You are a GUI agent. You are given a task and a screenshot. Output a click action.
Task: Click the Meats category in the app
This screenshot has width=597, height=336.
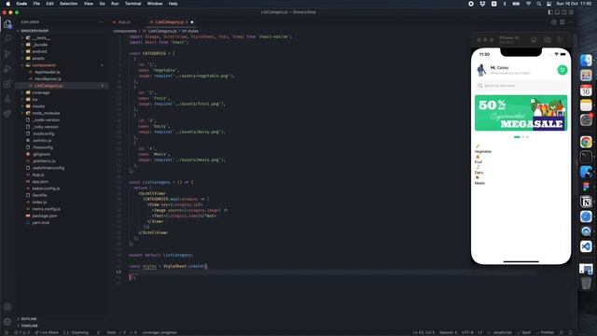click(479, 180)
